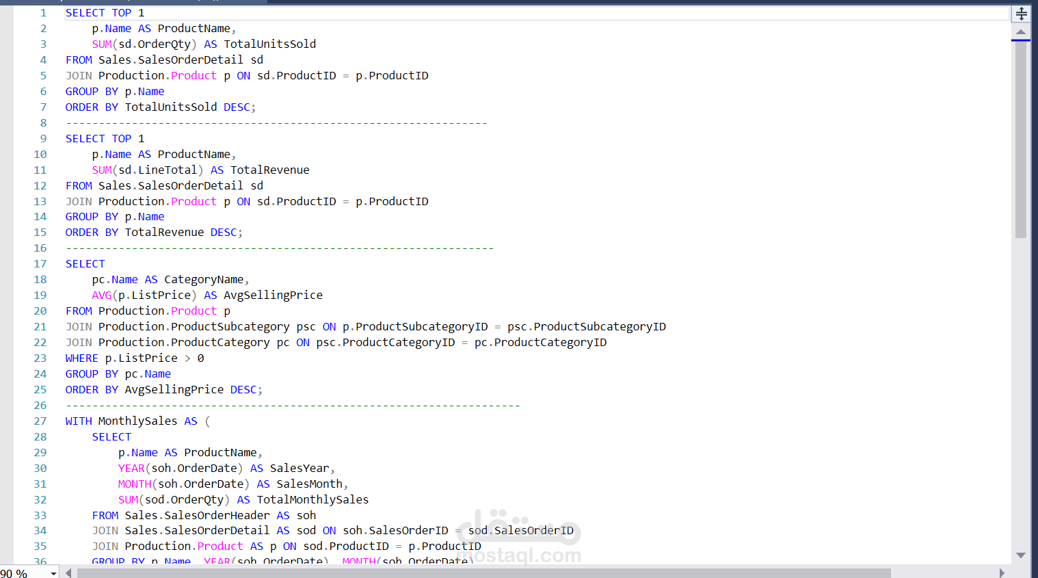Click psc.ProductSubcategoryID at end of JOIN
This screenshot has height=578, width=1038.
[587, 327]
